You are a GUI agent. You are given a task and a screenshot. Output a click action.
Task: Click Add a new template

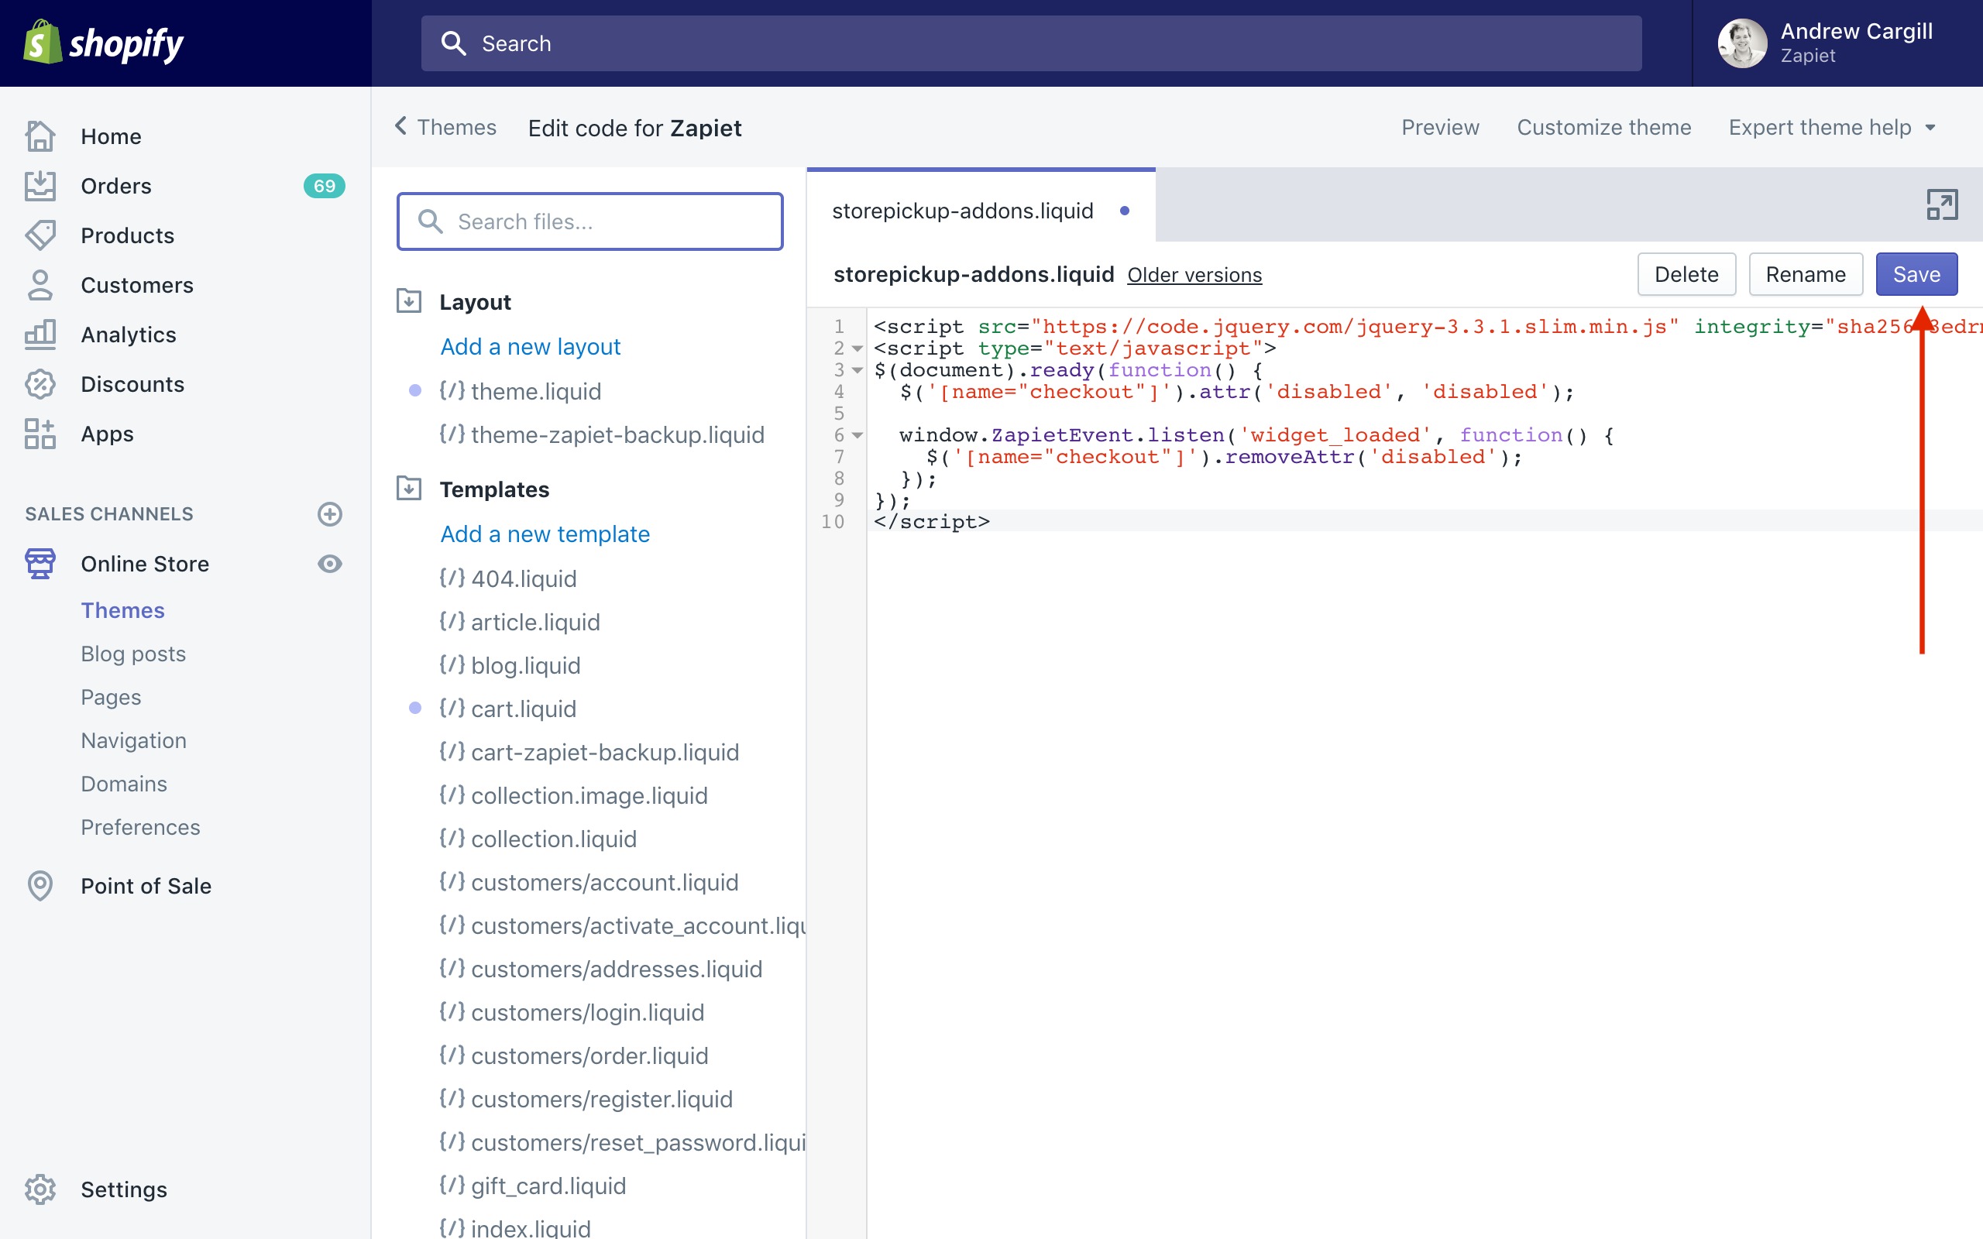pos(545,534)
